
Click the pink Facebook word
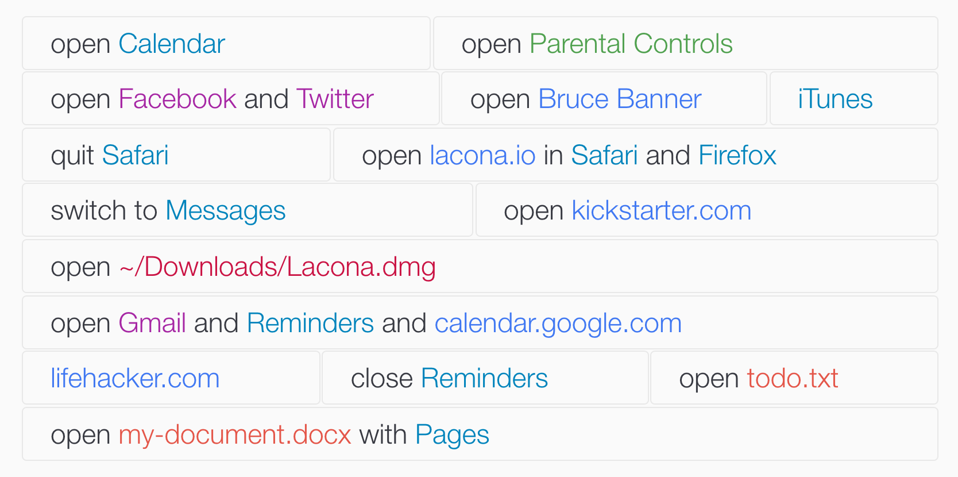click(177, 99)
